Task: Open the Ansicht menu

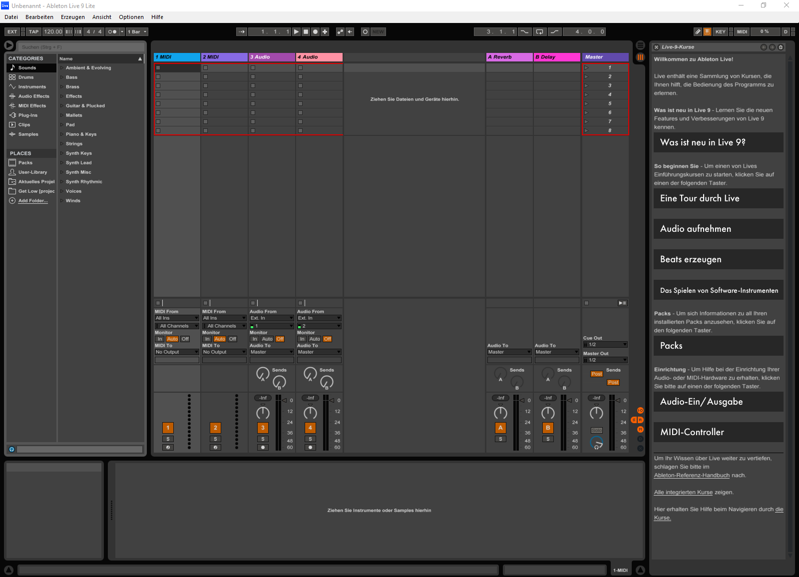Action: [102, 17]
